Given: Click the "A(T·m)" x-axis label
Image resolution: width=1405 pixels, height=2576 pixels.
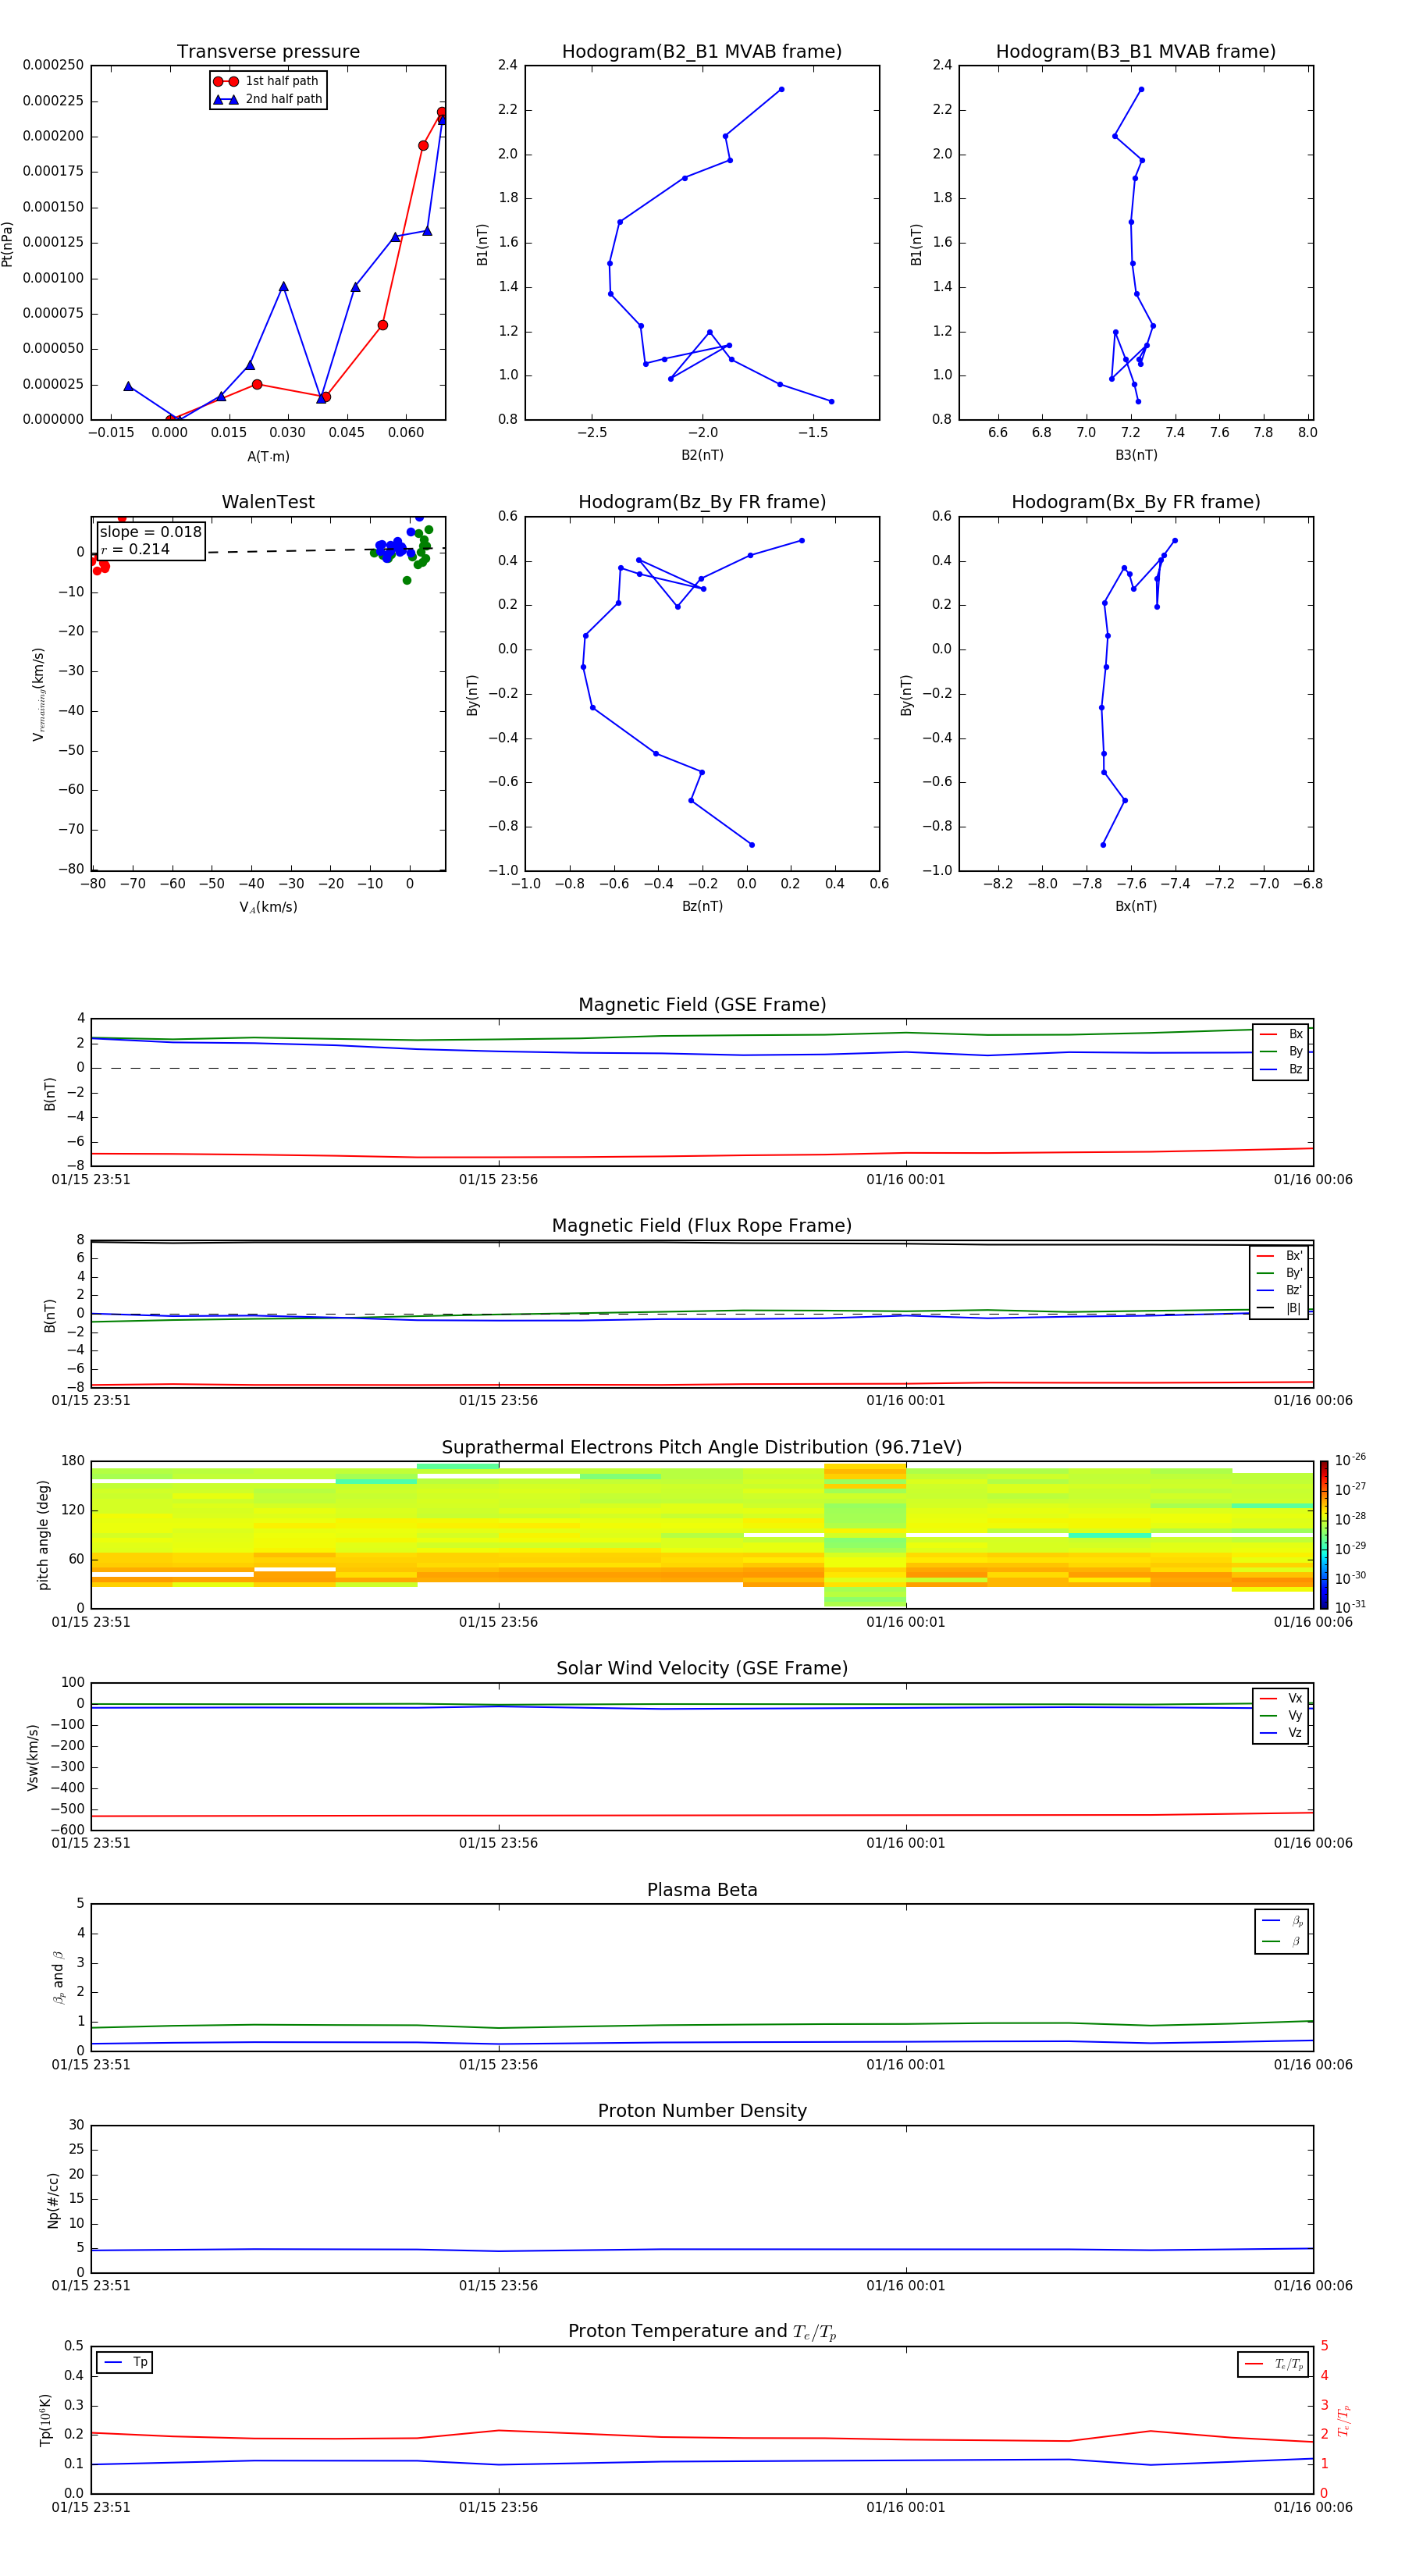Looking at the screenshot, I should pos(268,457).
